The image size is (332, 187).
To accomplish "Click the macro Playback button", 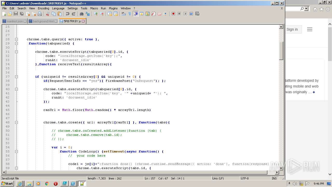I will [x=185, y=14].
